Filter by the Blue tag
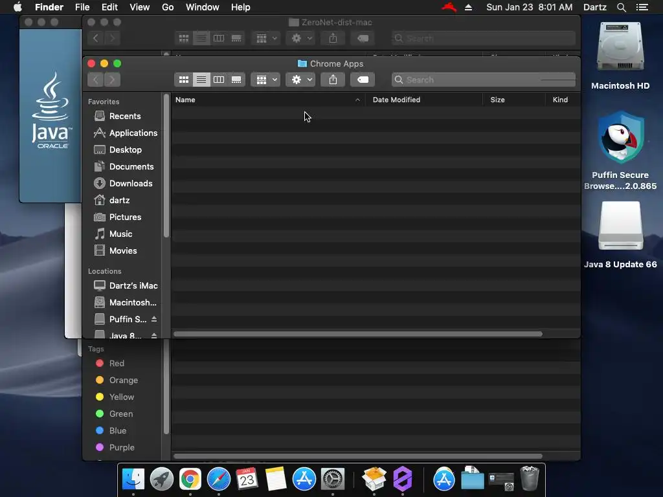 click(x=117, y=430)
